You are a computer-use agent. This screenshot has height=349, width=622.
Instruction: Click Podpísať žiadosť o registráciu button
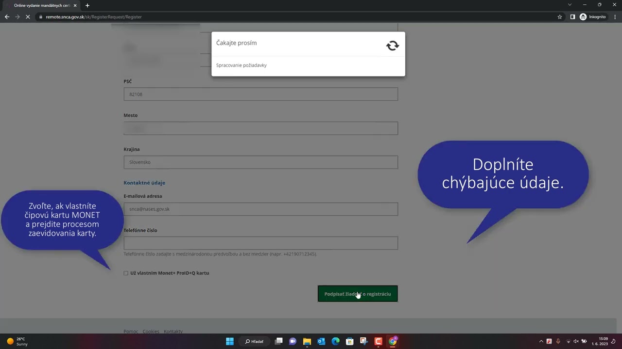(358, 294)
